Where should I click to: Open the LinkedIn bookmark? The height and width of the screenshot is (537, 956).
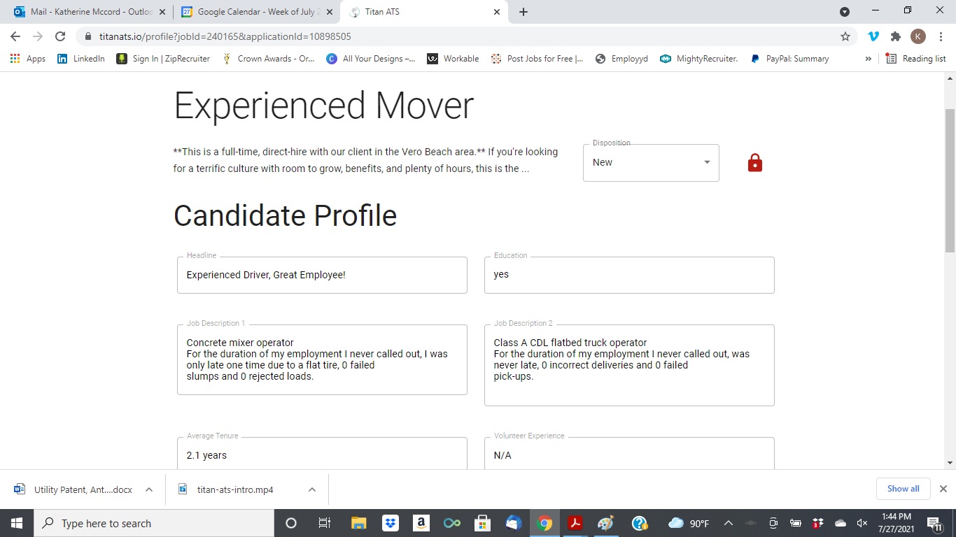[x=81, y=59]
